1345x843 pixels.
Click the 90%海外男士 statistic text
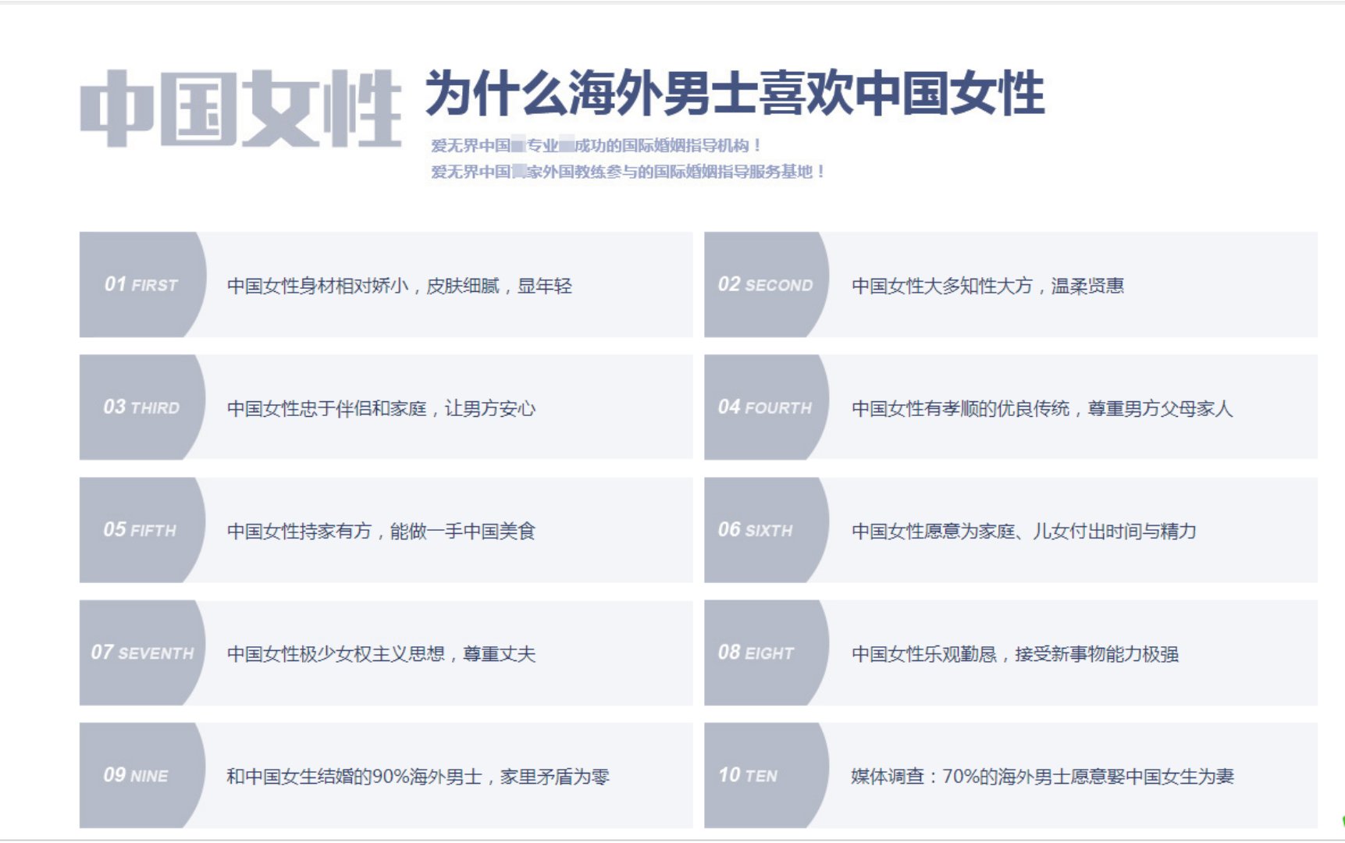pos(418,777)
